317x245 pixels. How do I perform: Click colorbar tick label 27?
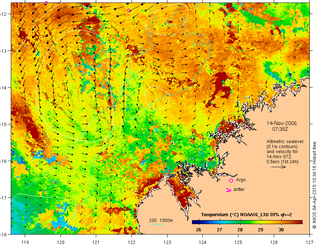click(219, 230)
